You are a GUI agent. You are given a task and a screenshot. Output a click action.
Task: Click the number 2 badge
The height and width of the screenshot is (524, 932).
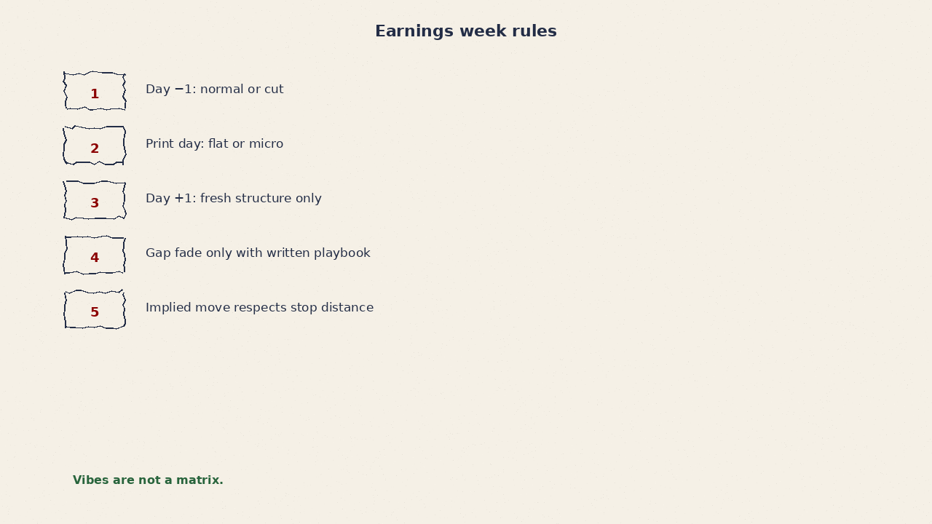[95, 146]
